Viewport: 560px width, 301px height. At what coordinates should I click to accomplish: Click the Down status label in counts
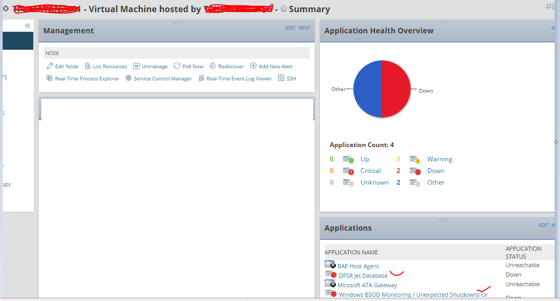click(435, 171)
